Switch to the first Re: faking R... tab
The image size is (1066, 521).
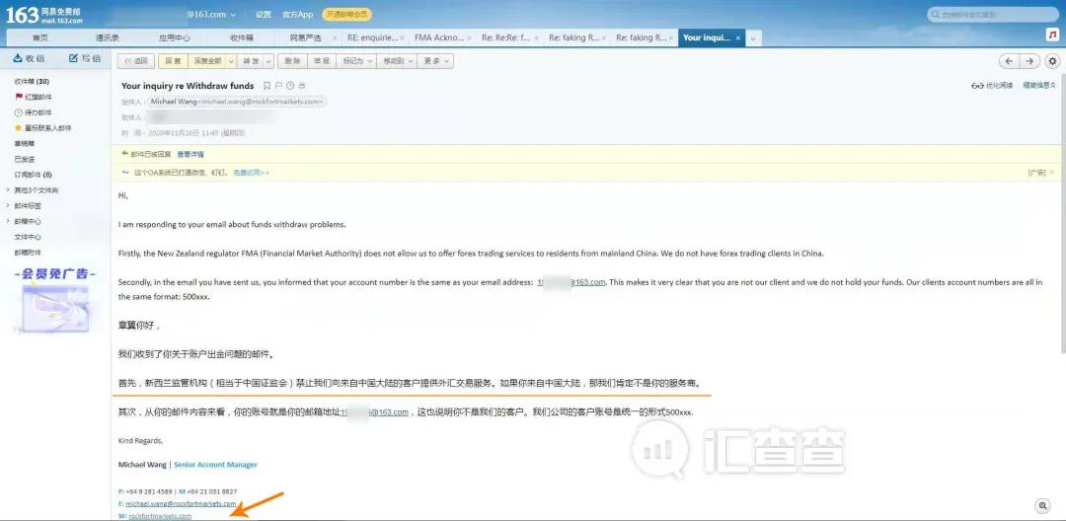[x=573, y=38]
